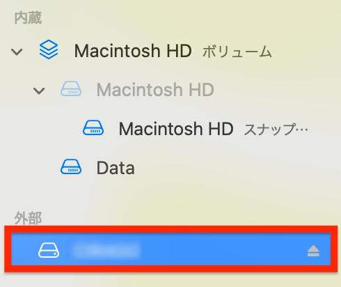
Task: Click the truncated スナップ… subtitle label
Action: pyautogui.click(x=276, y=130)
